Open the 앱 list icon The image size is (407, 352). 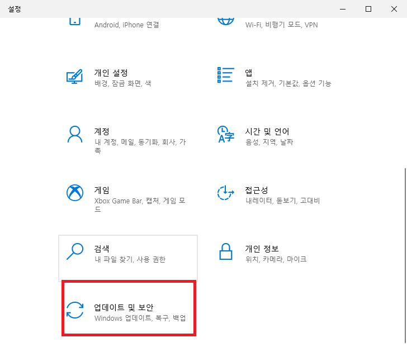pos(225,75)
